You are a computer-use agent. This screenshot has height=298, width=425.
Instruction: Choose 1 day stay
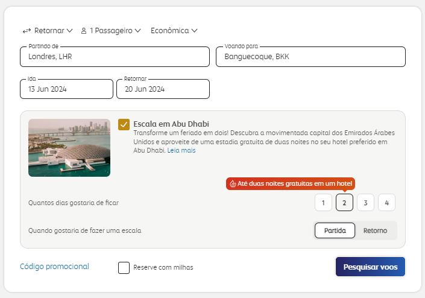324,203
